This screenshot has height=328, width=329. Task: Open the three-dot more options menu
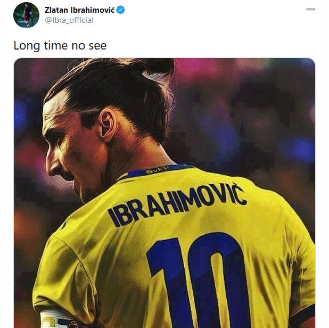pyautogui.click(x=310, y=9)
